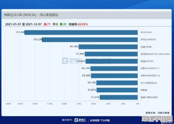Click the AMD bar showing 51.63%
Viewport: 174px width, 124px height.
point(119,97)
